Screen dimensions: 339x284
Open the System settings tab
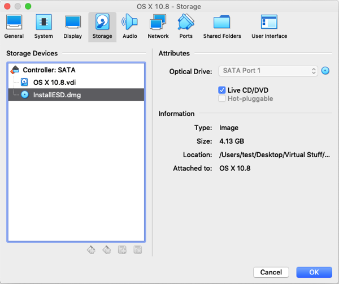[x=44, y=27]
